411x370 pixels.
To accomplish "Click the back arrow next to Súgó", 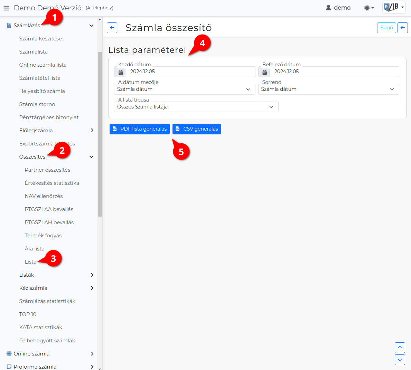I will (x=402, y=28).
